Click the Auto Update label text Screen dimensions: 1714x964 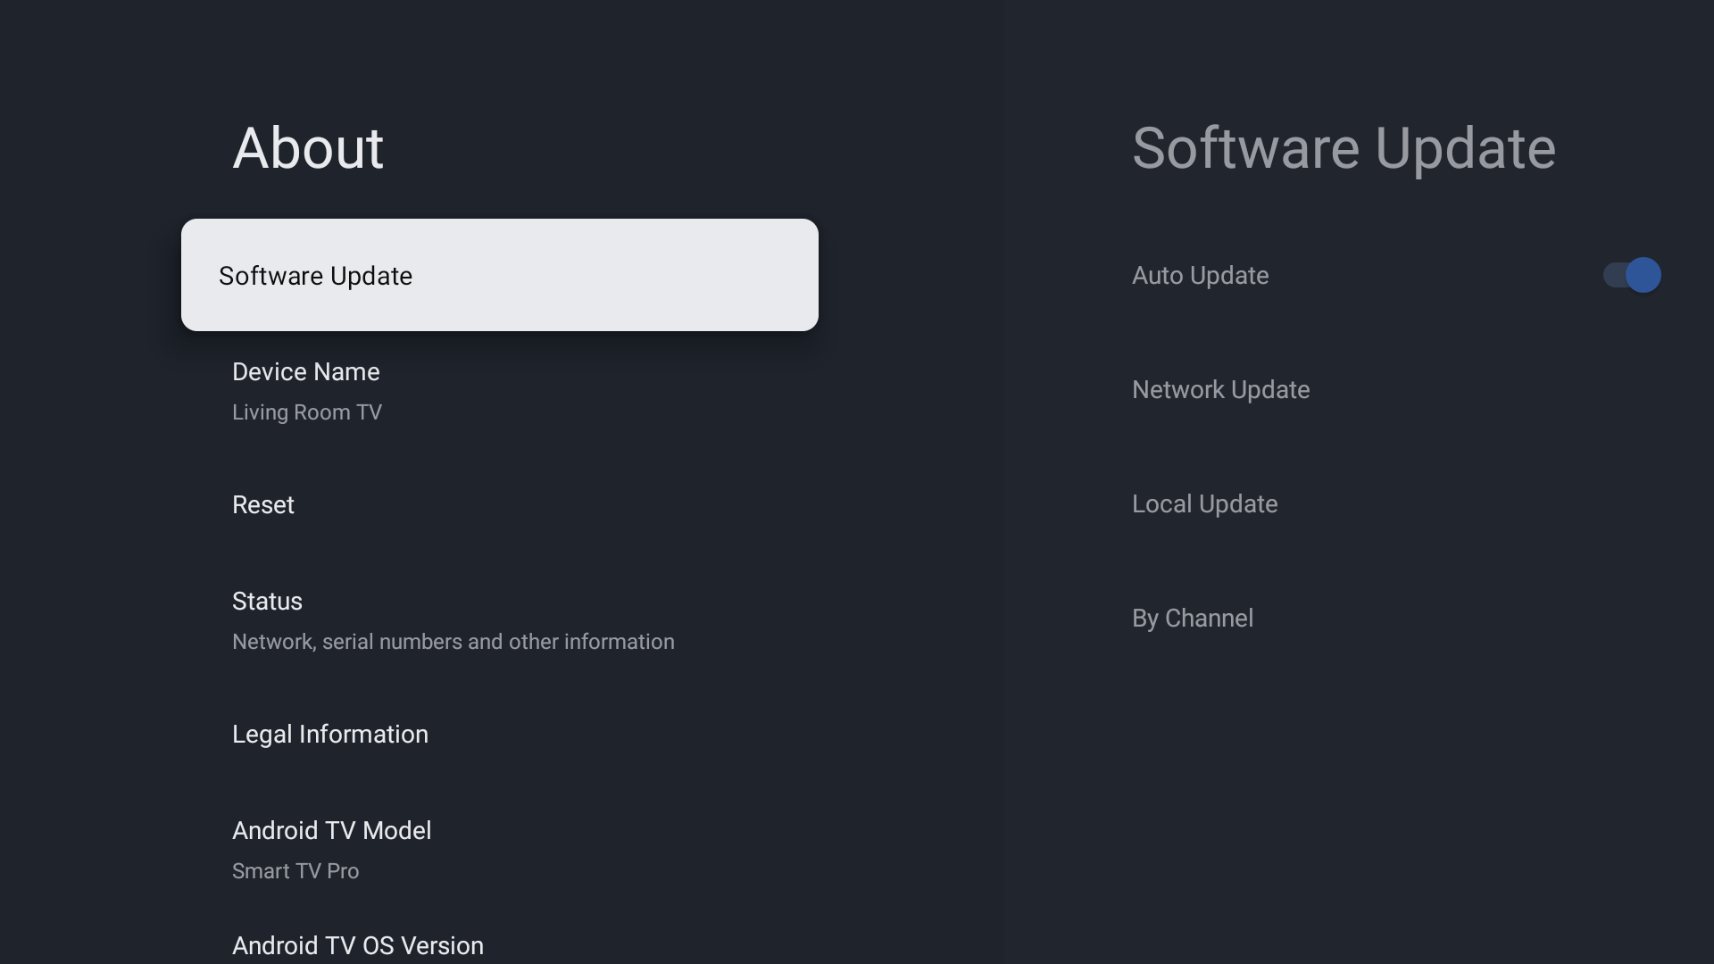tap(1200, 276)
